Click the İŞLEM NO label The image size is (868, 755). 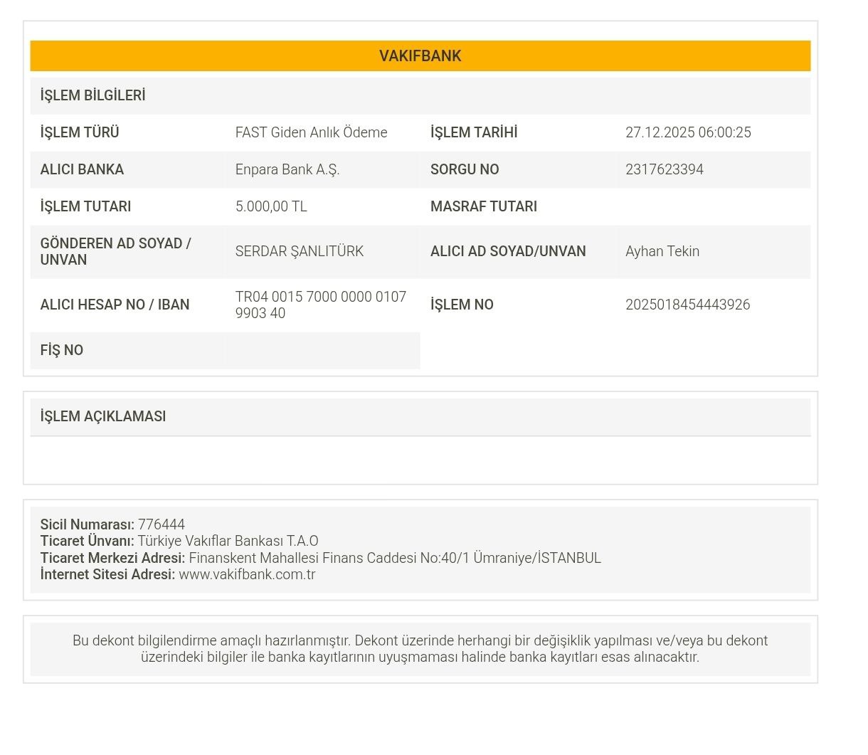click(462, 305)
